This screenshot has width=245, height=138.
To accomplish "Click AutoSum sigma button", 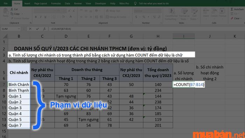I will tap(237, 9).
